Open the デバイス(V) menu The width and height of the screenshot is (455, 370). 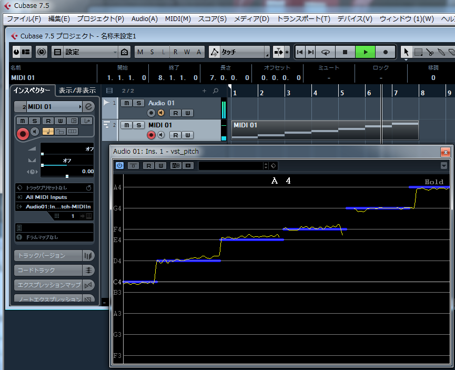pyautogui.click(x=355, y=19)
